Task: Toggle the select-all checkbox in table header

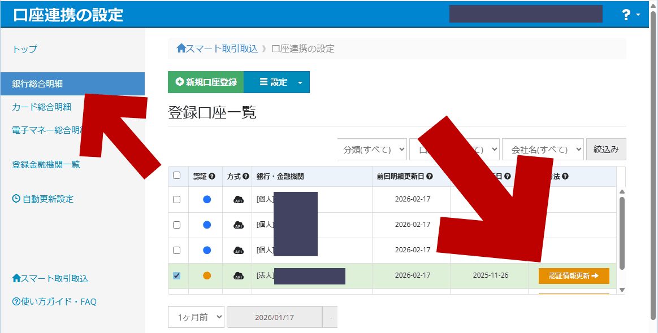Action: pyautogui.click(x=176, y=176)
